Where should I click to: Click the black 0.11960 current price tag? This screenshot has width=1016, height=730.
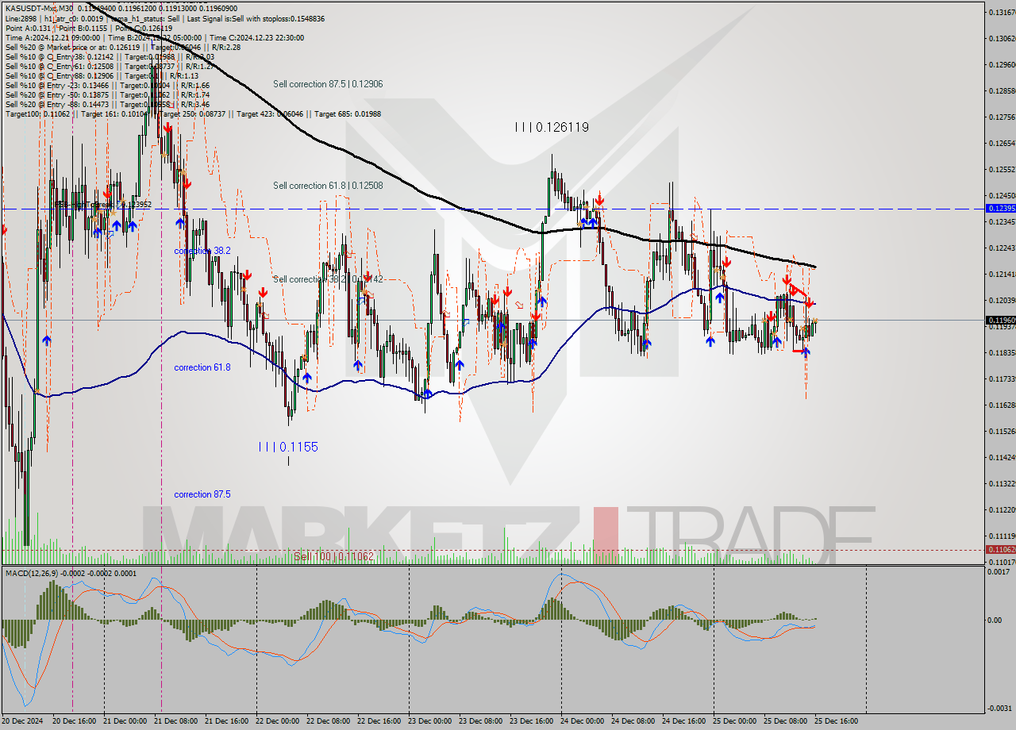[x=999, y=320]
